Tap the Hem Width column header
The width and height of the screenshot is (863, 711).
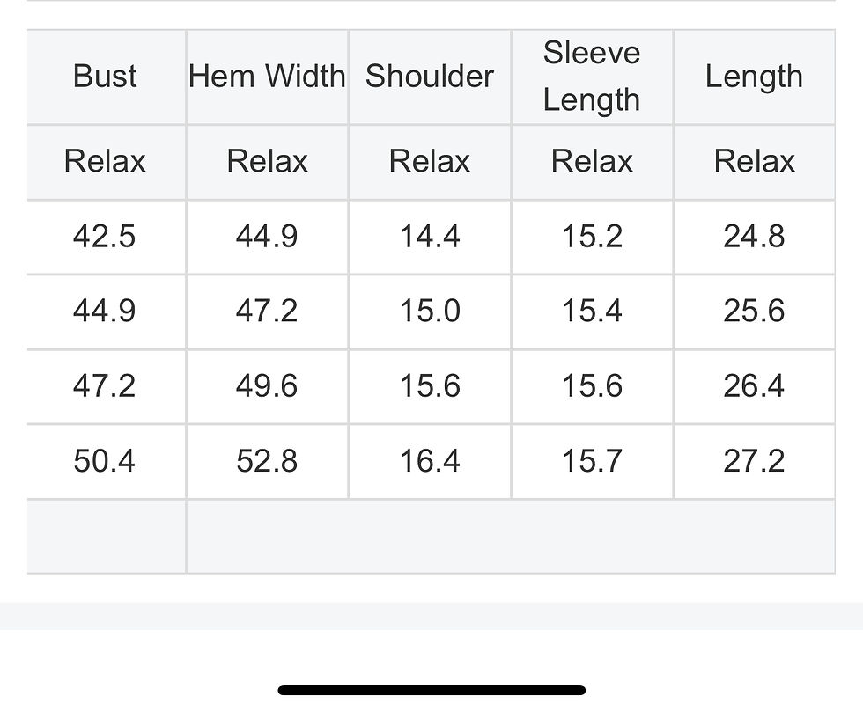(x=267, y=77)
